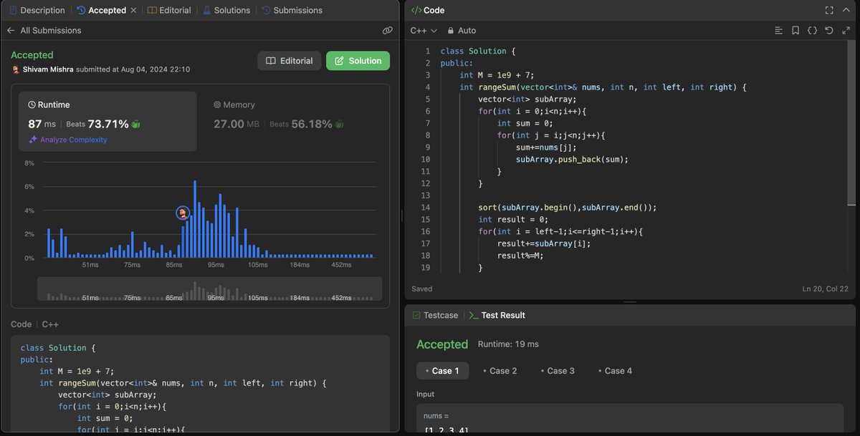Open the Test Result tab
Screen dimensions: 860x436
[x=497, y=315]
